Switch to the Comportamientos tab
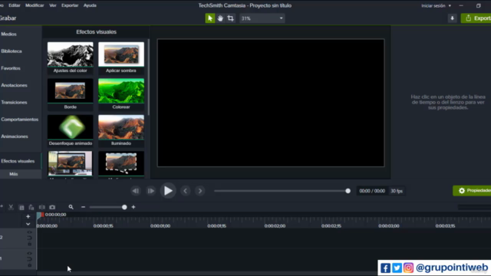This screenshot has width=491, height=276. tap(19, 120)
